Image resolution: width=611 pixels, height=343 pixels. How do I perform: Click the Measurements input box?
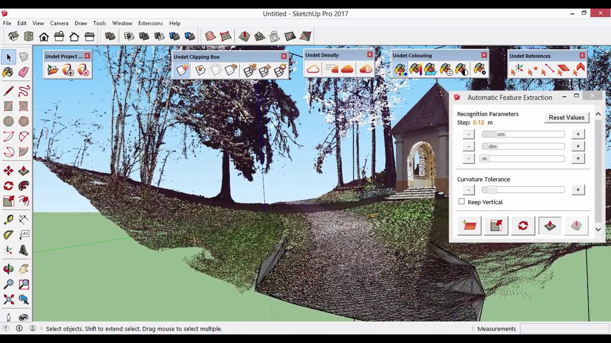tap(564, 329)
